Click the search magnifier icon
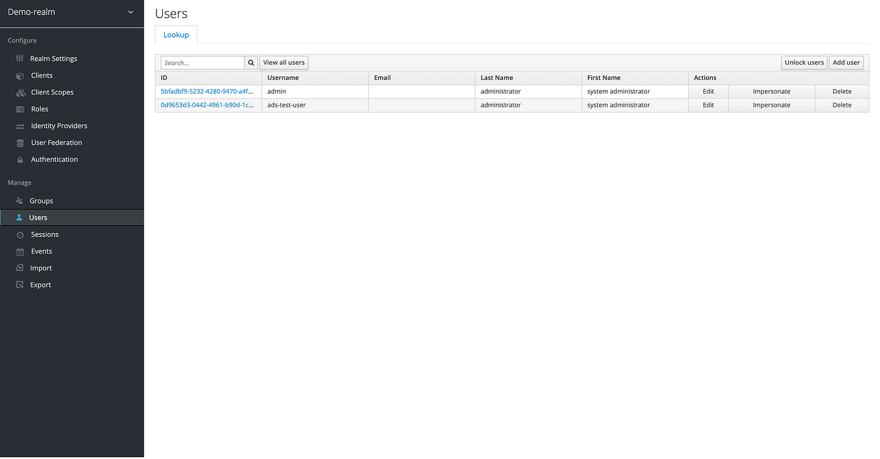Screen dimensions: 880x459 [x=251, y=62]
